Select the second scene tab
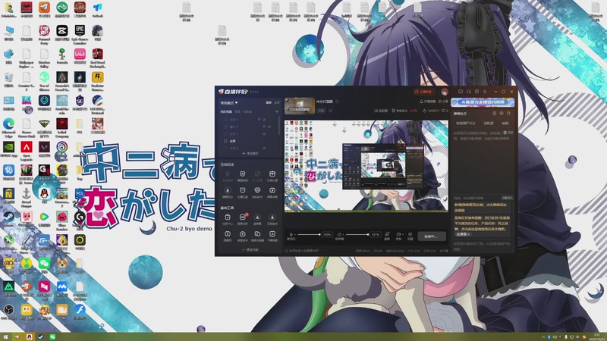This screenshot has width=607, height=341. [x=237, y=111]
